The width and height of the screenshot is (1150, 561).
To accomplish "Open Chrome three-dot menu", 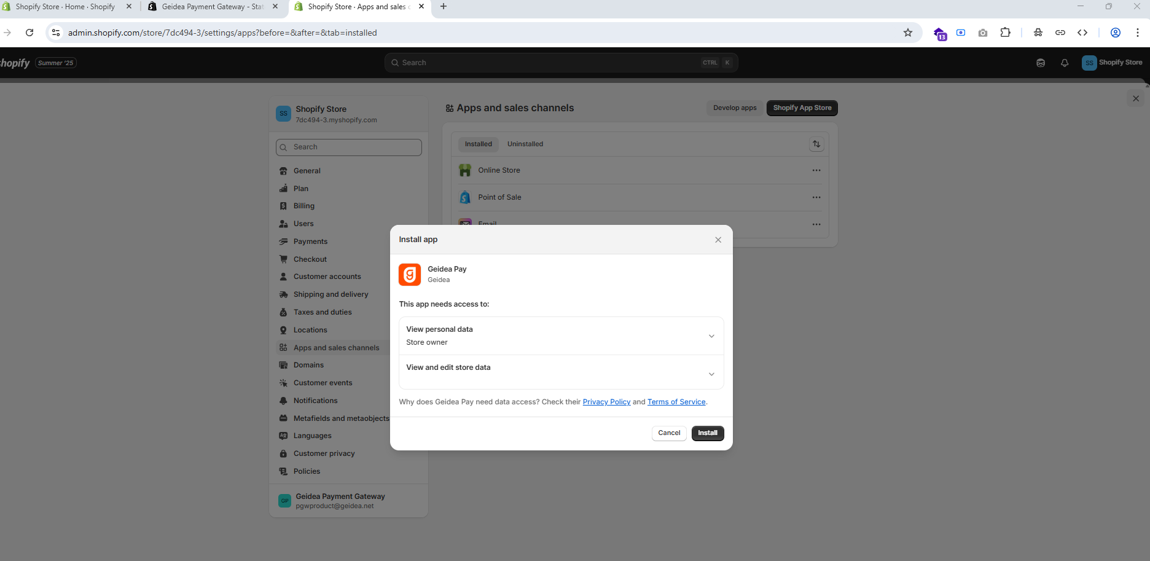I will 1138,33.
